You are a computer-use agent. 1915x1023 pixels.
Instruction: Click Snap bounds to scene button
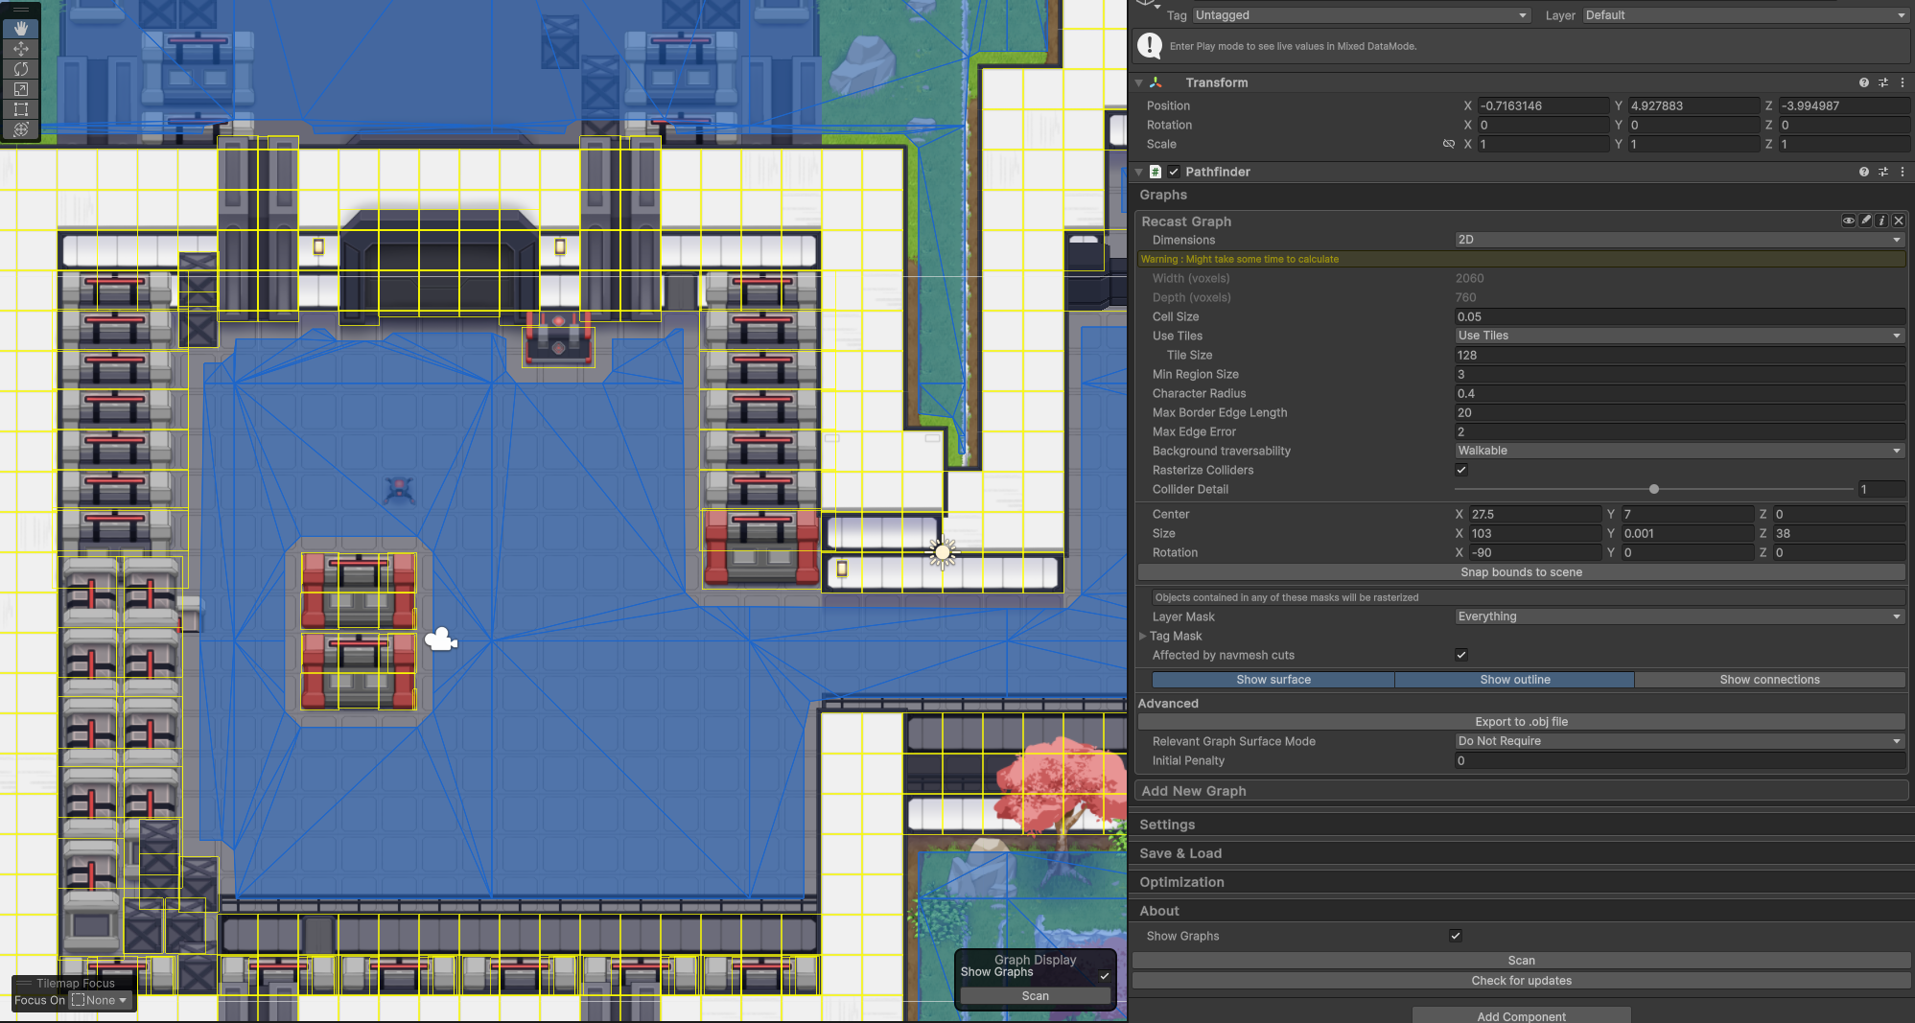tap(1521, 572)
